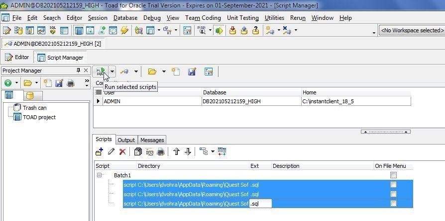
Task: Toggle On File Menu checkbox for third script row
Action: click(x=393, y=204)
